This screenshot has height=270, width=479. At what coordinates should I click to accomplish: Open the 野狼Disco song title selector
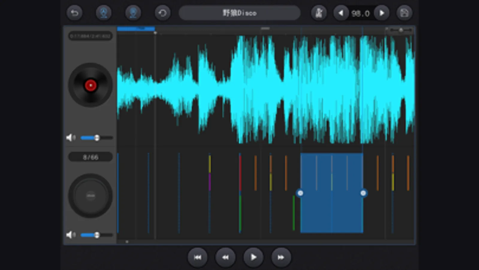[x=239, y=13]
